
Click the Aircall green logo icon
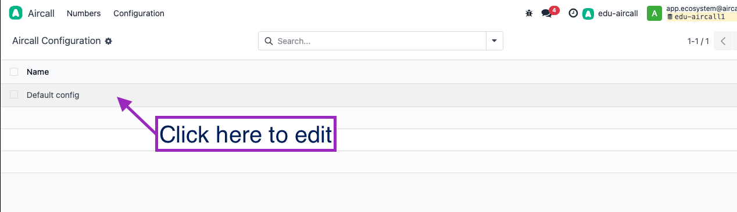point(16,13)
